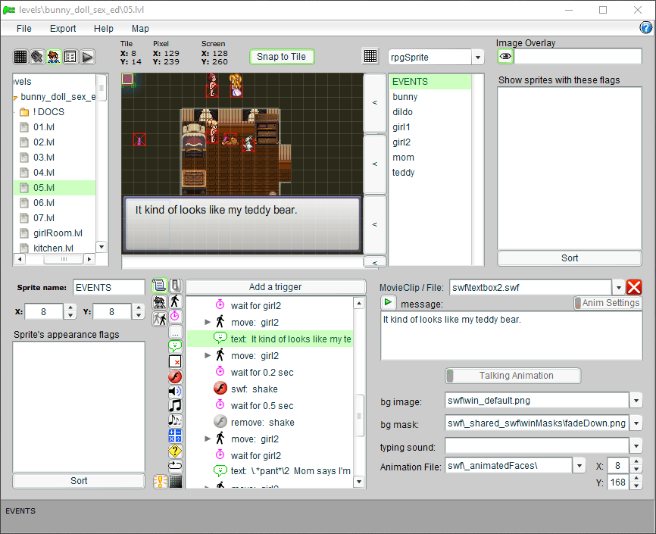
Task: Click the blue calculator variable trigger icon
Action: click(175, 436)
